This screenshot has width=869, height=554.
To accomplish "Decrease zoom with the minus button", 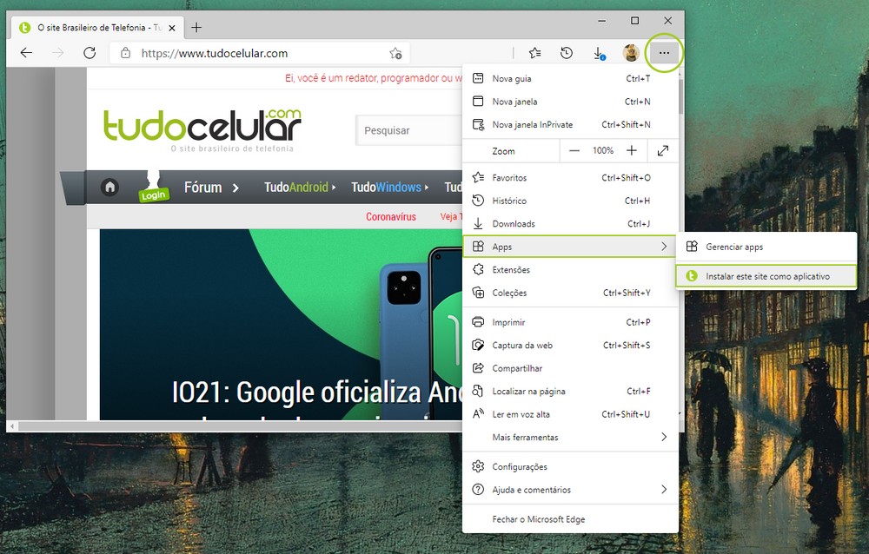I will tap(574, 151).
